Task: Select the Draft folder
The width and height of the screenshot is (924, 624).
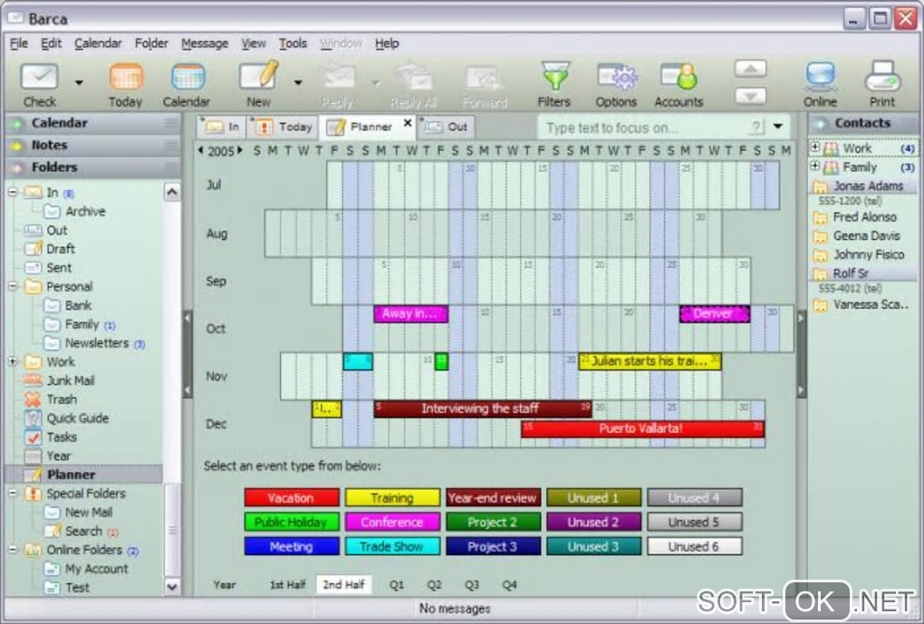Action: click(60, 249)
